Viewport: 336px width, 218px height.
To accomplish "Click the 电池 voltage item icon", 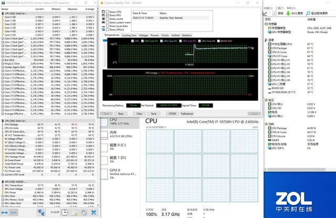I will [270, 112].
